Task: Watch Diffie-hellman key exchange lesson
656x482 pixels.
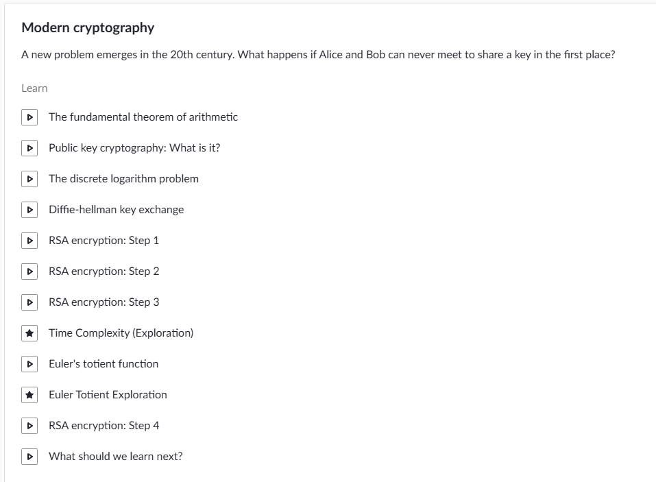Action: 116,210
